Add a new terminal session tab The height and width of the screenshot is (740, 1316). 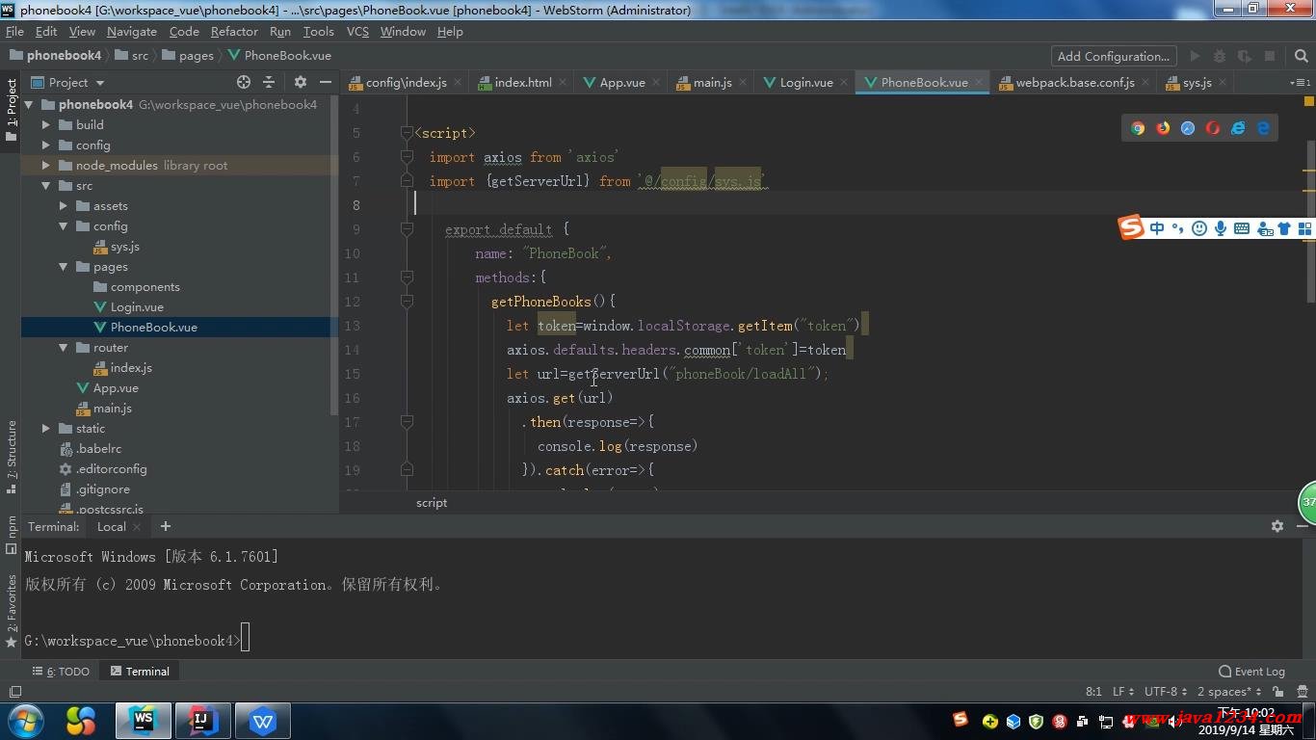[166, 526]
